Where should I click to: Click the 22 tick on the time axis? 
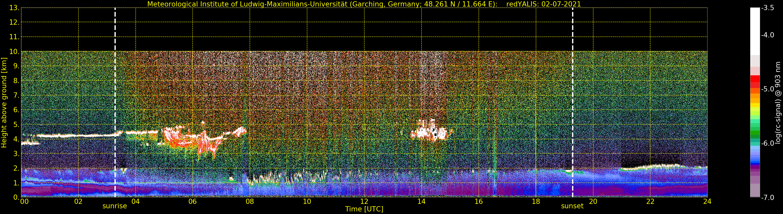(650, 202)
